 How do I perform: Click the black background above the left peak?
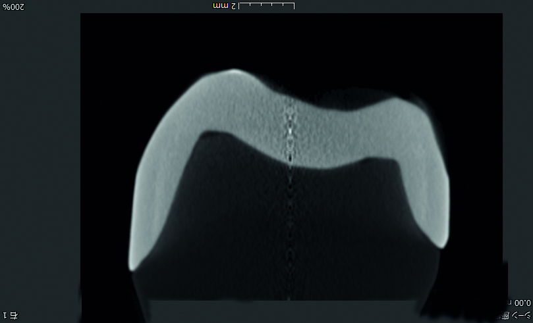point(217,39)
